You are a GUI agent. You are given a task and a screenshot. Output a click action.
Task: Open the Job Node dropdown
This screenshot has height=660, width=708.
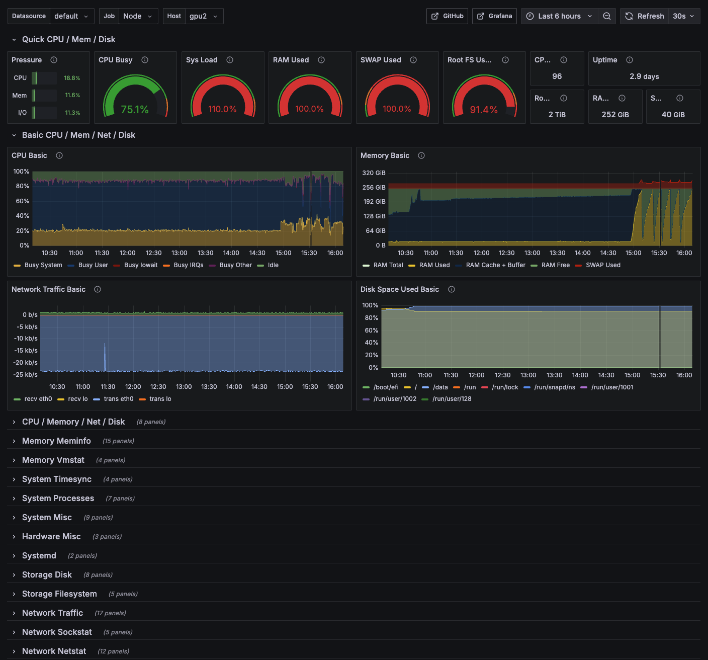[x=138, y=16]
